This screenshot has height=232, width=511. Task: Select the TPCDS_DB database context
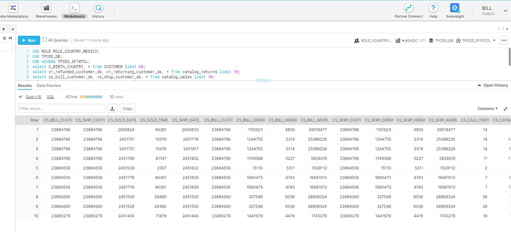441,41
